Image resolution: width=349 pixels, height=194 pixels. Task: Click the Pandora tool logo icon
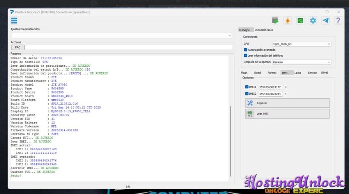pos(12,12)
